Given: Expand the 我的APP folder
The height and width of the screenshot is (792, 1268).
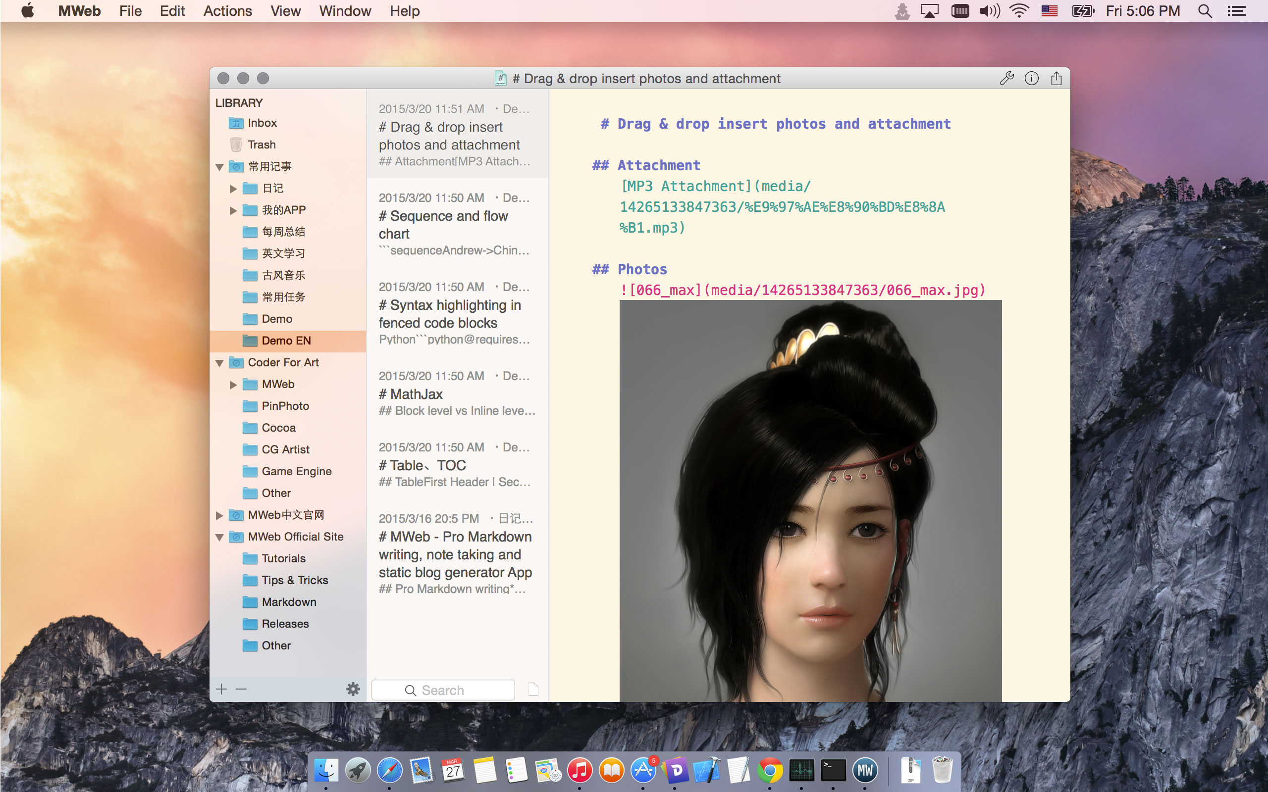Looking at the screenshot, I should pos(233,210).
